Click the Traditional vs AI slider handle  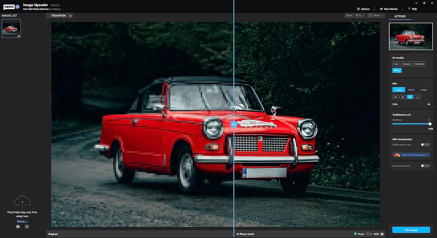[430, 124]
